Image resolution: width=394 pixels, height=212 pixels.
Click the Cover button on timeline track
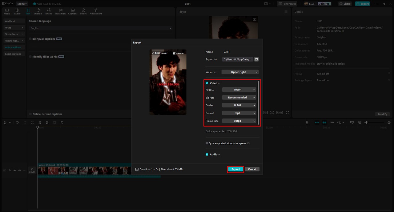click(32, 170)
